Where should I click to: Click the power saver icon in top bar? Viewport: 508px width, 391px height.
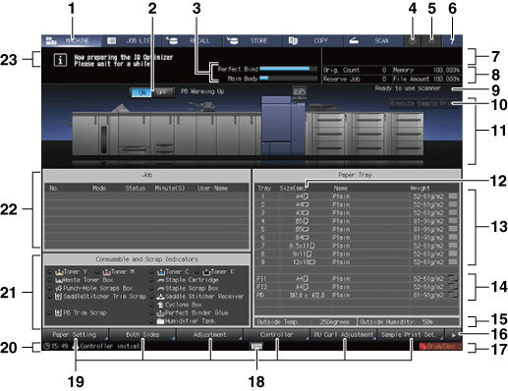pos(413,41)
